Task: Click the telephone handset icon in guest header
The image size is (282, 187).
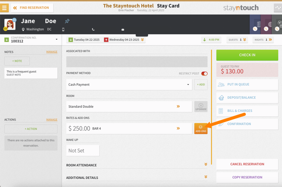Action: tap(93, 29)
